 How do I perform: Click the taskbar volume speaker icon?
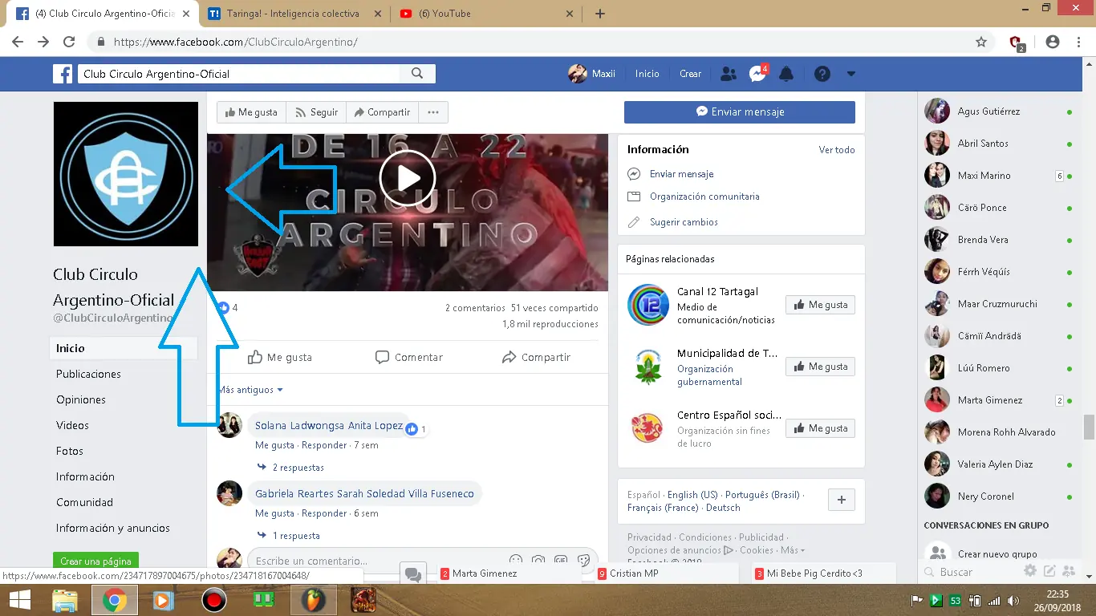[1014, 601]
